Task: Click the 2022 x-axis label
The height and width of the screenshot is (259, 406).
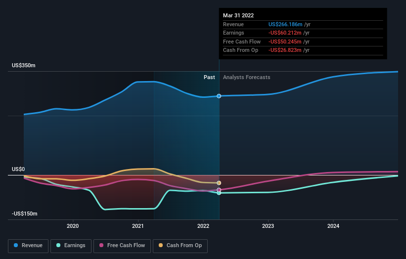Action: click(203, 226)
